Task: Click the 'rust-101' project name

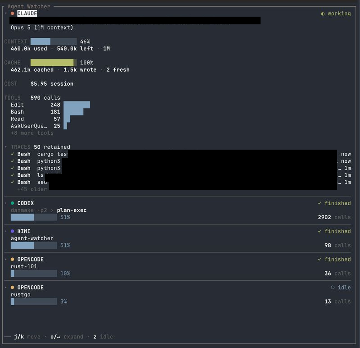Action: click(x=24, y=266)
